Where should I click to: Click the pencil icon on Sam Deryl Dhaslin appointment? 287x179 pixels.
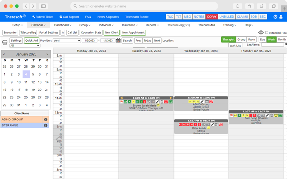click(x=267, y=115)
